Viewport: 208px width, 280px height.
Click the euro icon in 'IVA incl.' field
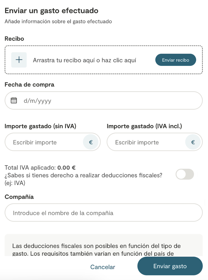(x=193, y=142)
